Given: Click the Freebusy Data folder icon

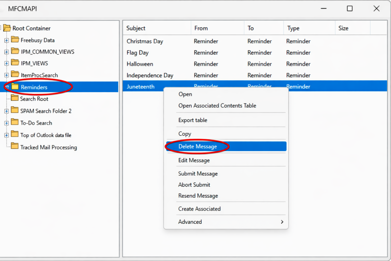Looking at the screenshot, I should pyautogui.click(x=15, y=40).
